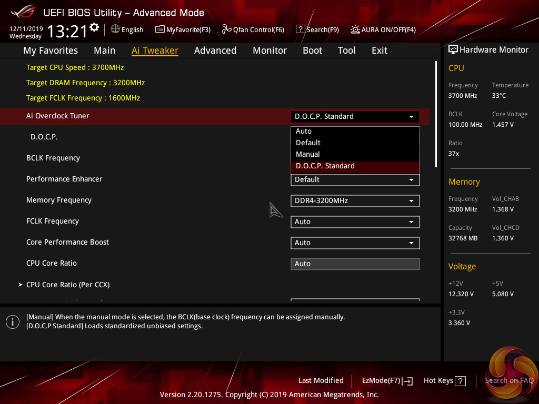Click the Search(F9) question mark icon
Viewport: 539px width, 404px height.
[300, 29]
